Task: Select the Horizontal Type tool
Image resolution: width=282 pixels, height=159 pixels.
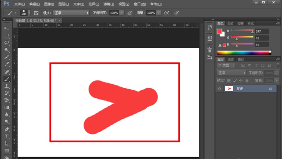Action: (x=7, y=136)
